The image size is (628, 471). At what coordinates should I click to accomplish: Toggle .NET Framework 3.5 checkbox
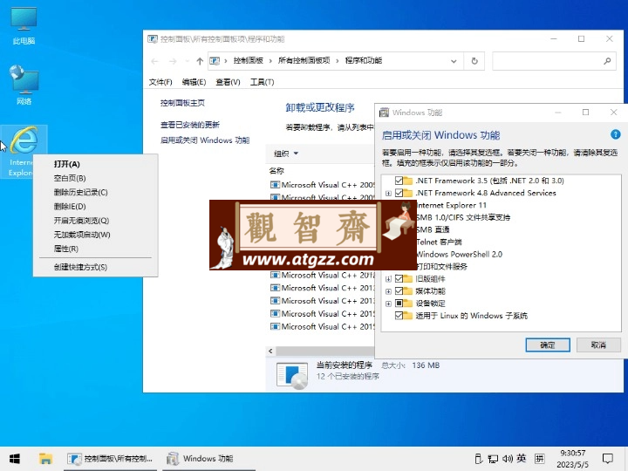pos(399,181)
